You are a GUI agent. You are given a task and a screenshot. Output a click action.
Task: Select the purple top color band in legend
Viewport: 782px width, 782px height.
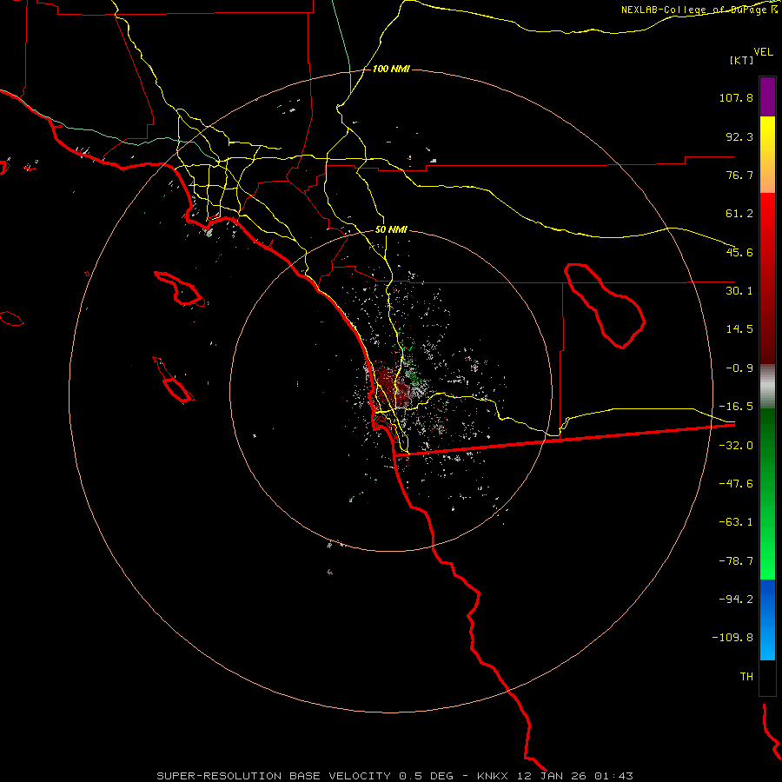point(767,96)
